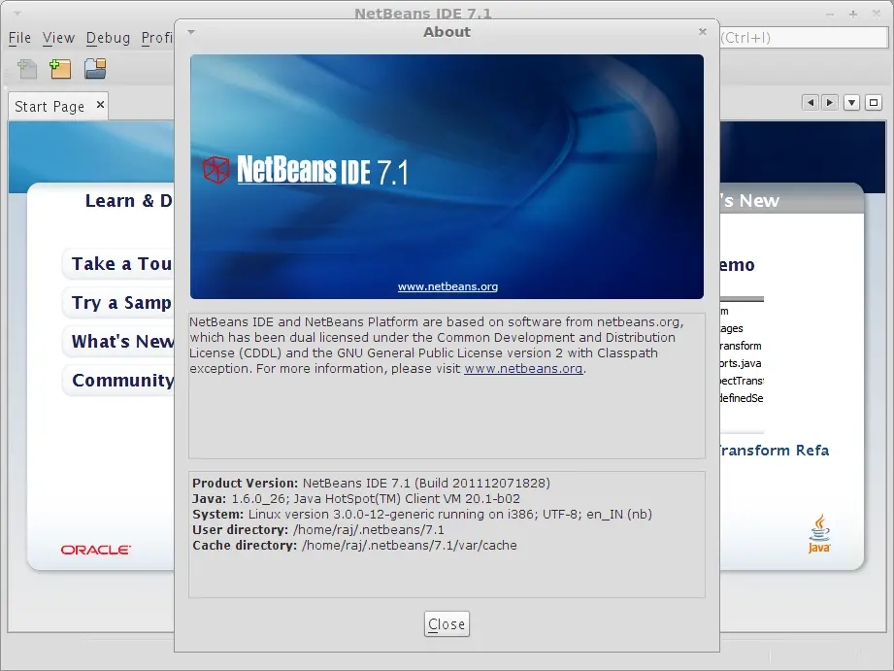Click the NetBeans cube logo icon
Image resolution: width=894 pixels, height=671 pixels.
point(215,170)
